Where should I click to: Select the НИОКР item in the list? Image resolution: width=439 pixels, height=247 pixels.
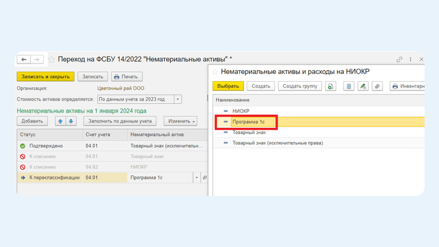tap(241, 111)
